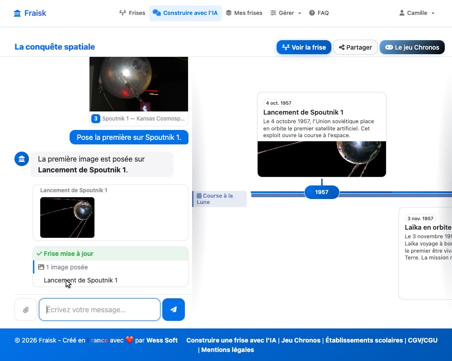Open the FAQ page

point(319,13)
